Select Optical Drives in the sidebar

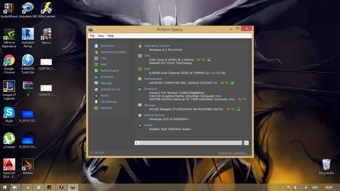point(110,89)
